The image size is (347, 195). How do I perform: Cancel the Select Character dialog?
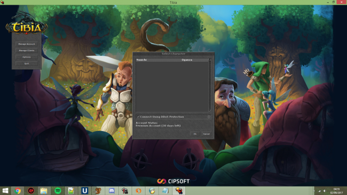206,134
